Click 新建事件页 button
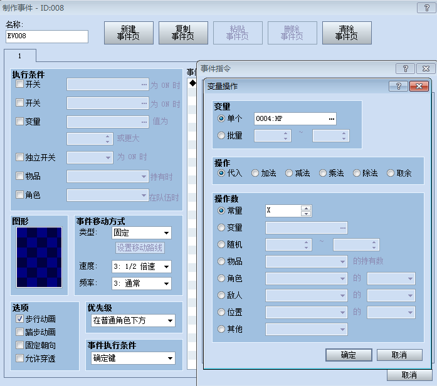Image resolution: width=437 pixels, height=386 pixels. pos(129,33)
